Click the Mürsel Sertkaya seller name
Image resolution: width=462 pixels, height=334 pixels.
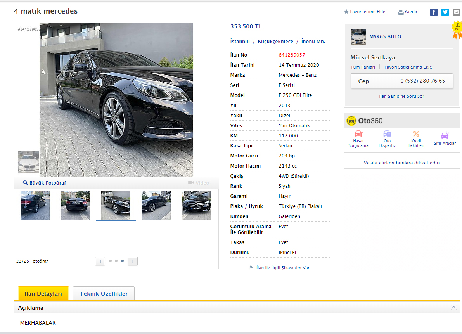[373, 57]
